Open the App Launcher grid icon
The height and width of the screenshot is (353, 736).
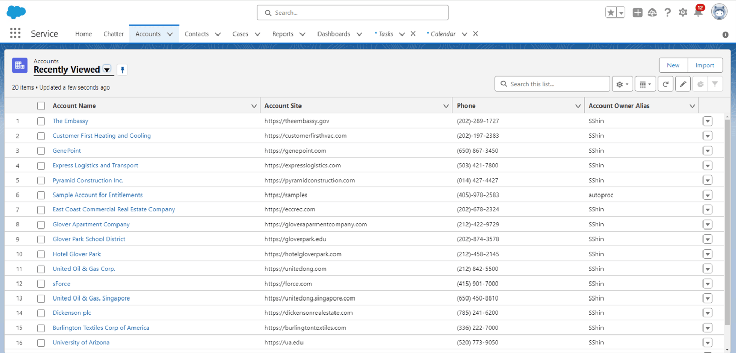[15, 33]
